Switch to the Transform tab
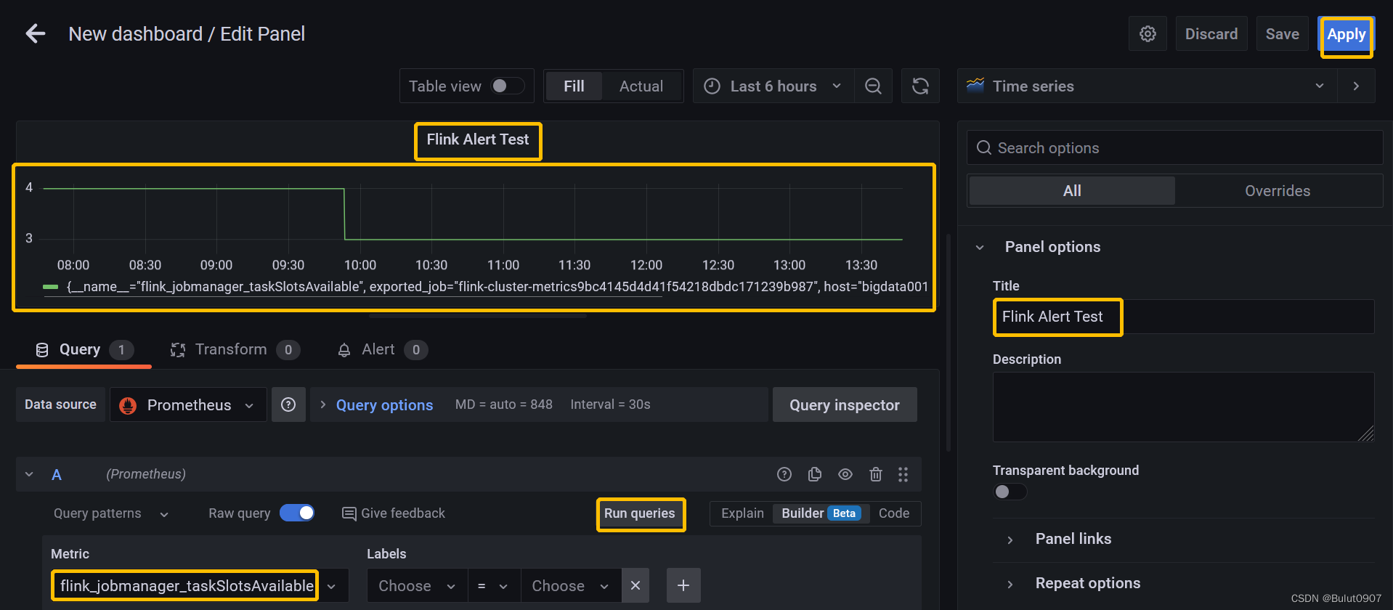 point(235,349)
